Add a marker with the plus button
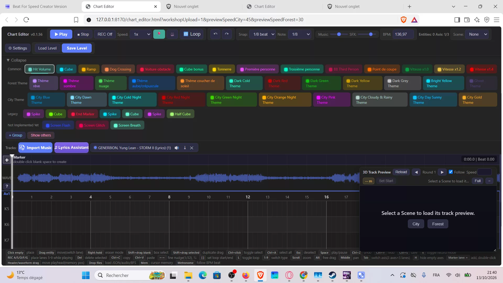 [7, 160]
